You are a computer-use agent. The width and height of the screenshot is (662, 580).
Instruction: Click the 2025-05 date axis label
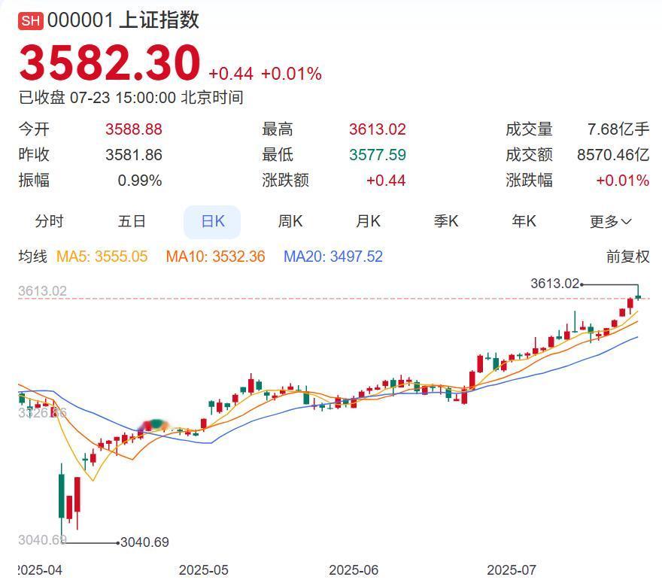[204, 570]
